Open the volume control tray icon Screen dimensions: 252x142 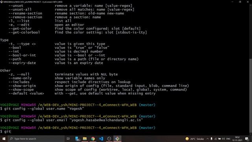(223, 139)
